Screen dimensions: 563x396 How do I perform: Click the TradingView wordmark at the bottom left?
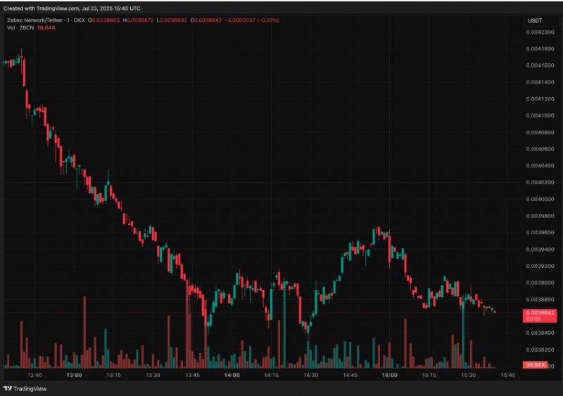(x=32, y=388)
